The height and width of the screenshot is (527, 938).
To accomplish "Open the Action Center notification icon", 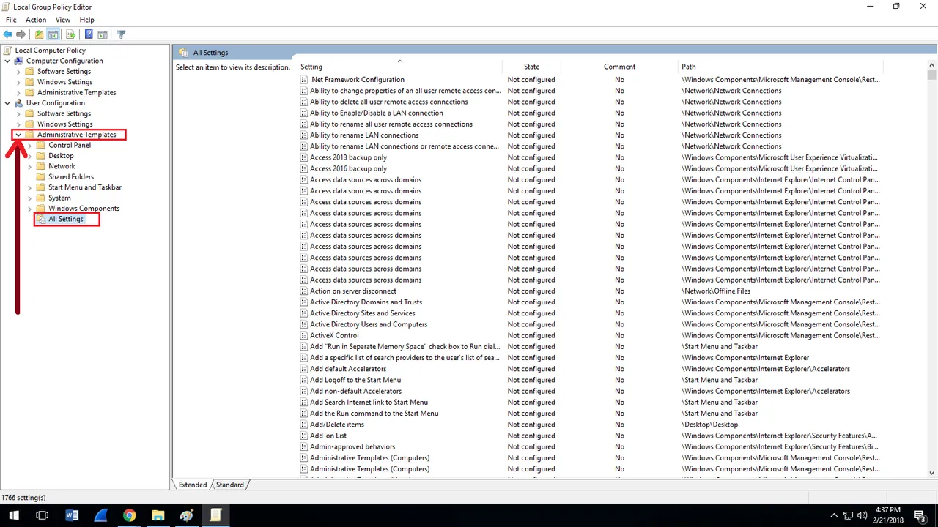I will 920,515.
